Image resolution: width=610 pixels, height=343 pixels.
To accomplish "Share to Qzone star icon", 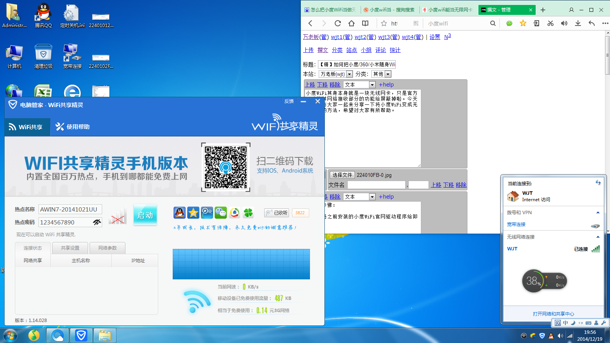I will 193,213.
